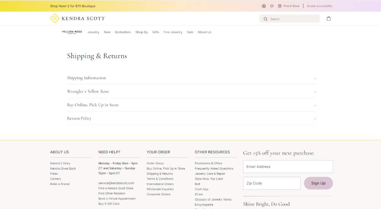Open Order Status link
The image size is (381, 209).
pyautogui.click(x=155, y=163)
